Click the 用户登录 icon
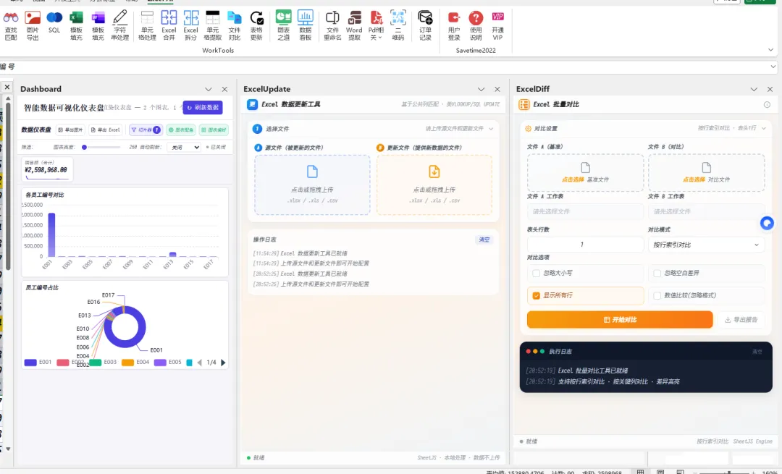Viewport: 782px width, 474px height. click(454, 25)
